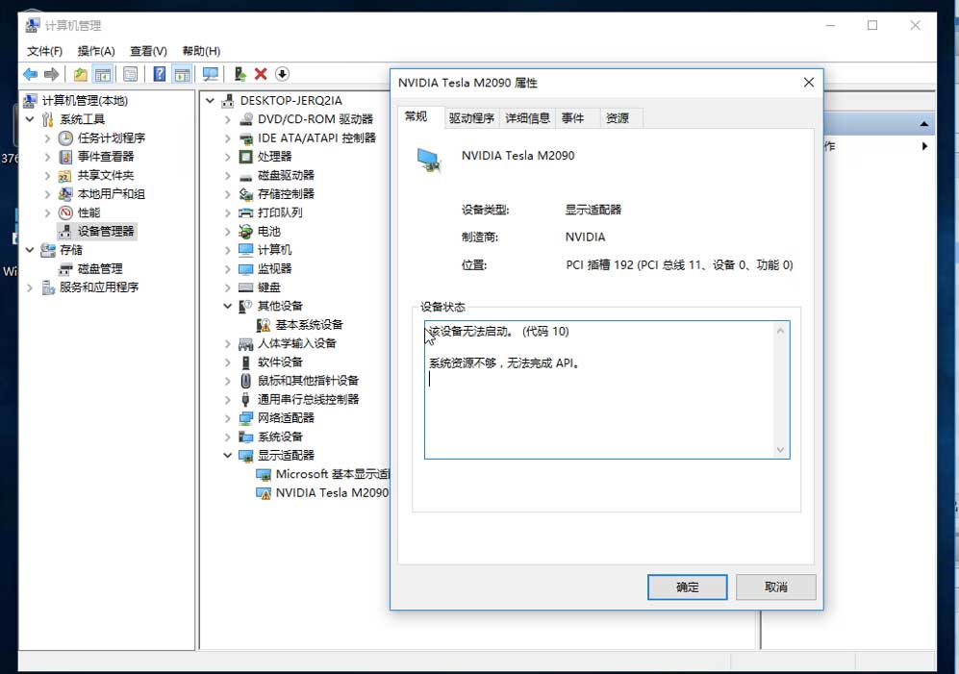Select the 监视器 category
959x674 pixels.
(274, 269)
